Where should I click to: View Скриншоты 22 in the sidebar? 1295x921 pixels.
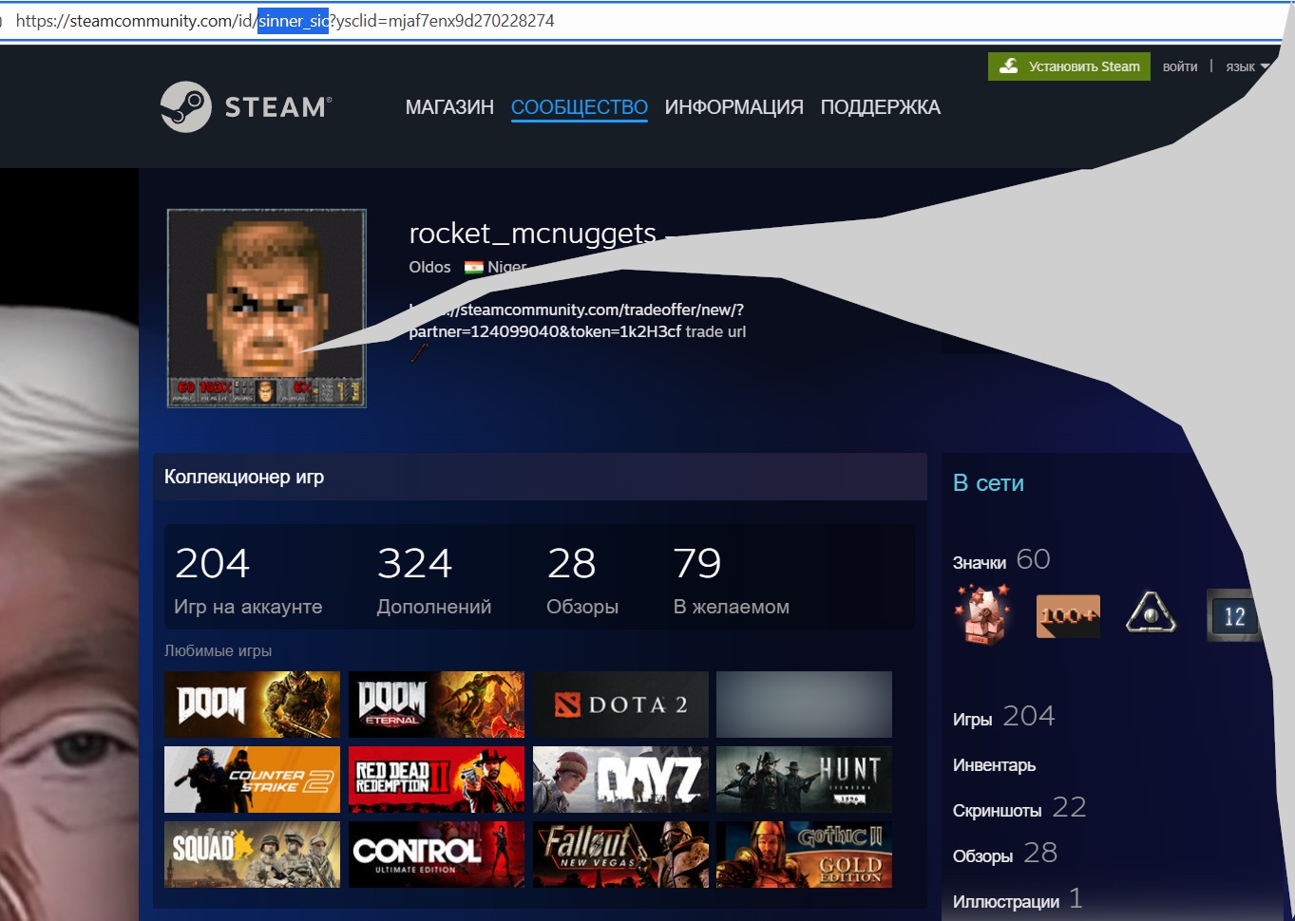point(1019,808)
